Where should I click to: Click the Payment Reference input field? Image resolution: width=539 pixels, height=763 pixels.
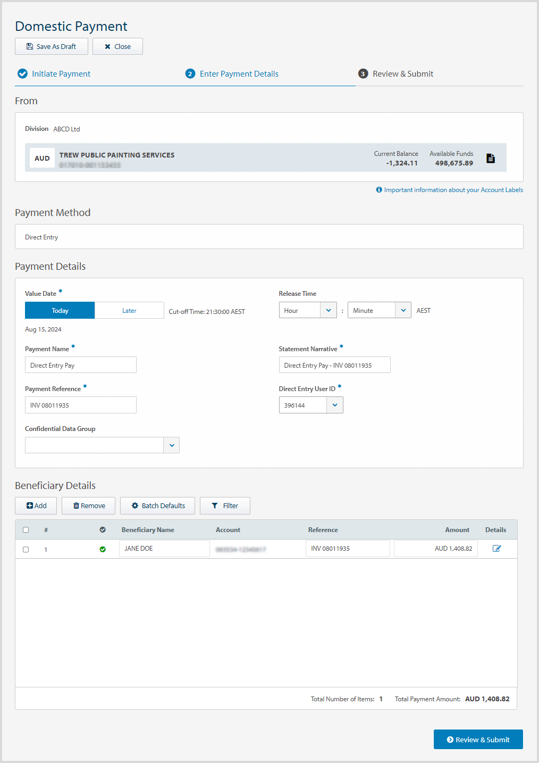[80, 405]
